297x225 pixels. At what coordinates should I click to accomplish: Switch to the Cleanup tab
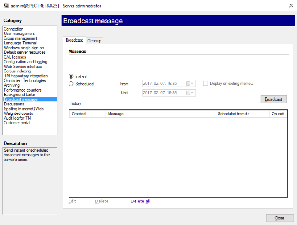pos(94,40)
